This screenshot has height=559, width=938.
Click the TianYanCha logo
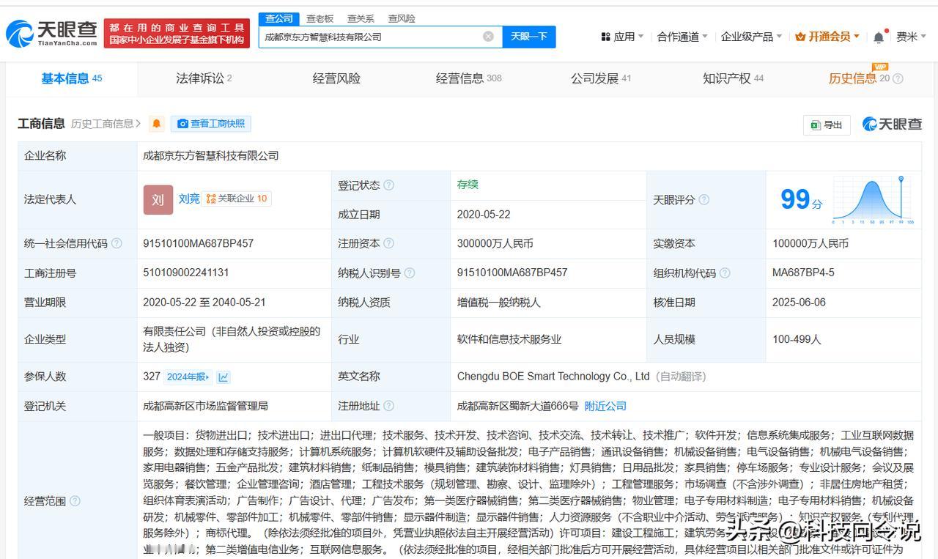[51, 33]
